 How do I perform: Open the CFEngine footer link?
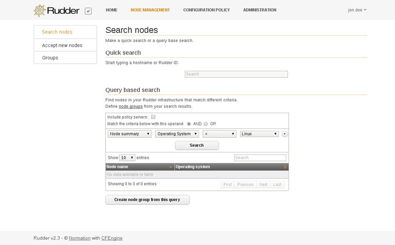pyautogui.click(x=112, y=238)
